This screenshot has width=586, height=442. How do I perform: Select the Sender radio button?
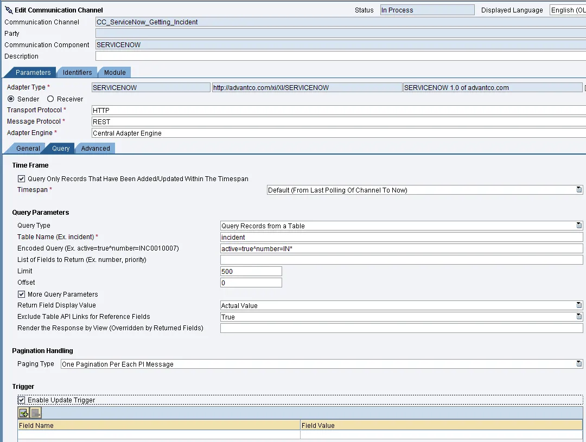coord(11,99)
